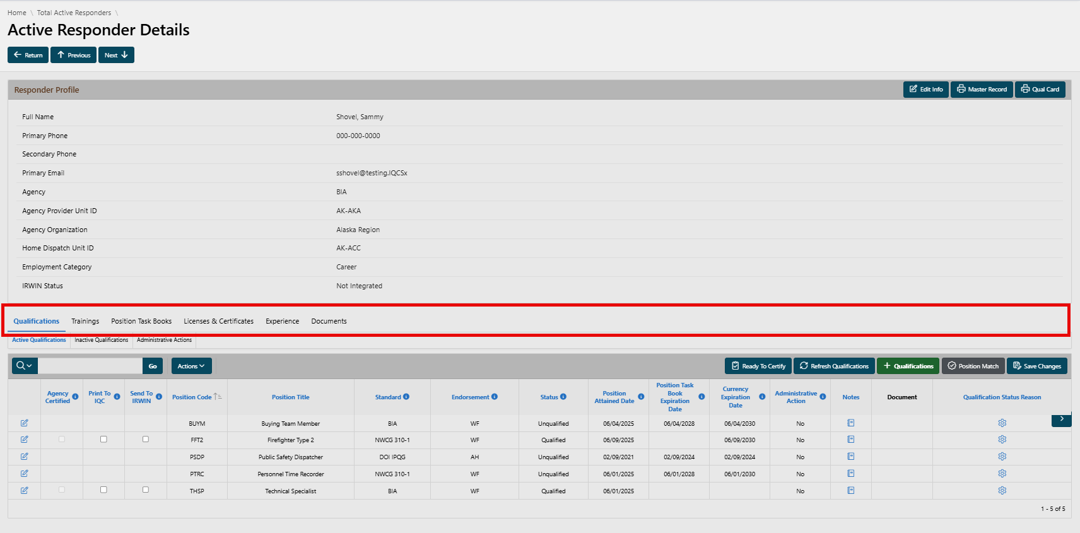
Task: Toggle Send To IRWIN checkbox for THSP
Action: click(146, 489)
